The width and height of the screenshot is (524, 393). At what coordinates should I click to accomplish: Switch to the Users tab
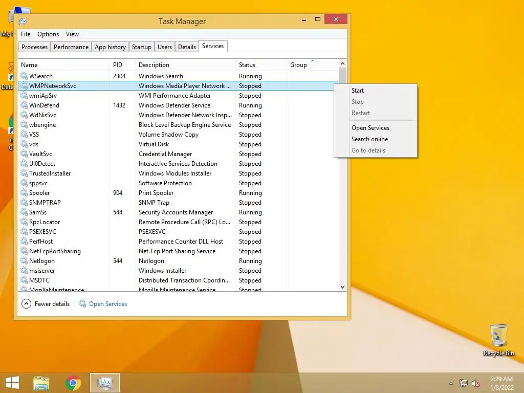pyautogui.click(x=165, y=47)
